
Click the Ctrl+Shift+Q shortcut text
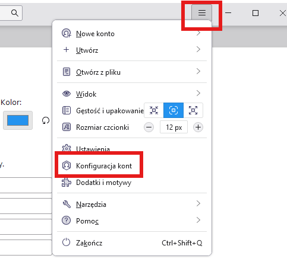tap(182, 243)
